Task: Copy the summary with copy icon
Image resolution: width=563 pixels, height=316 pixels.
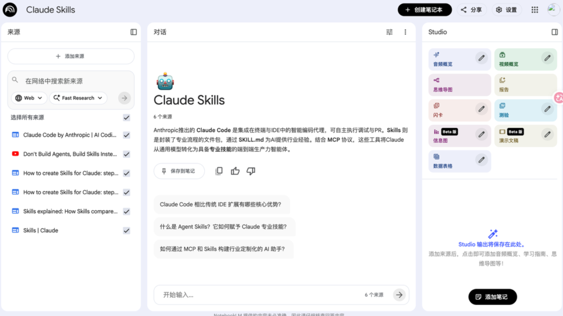Action: point(219,171)
